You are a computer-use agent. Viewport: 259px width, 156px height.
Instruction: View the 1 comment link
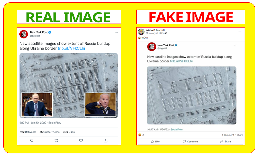click(x=228, y=135)
